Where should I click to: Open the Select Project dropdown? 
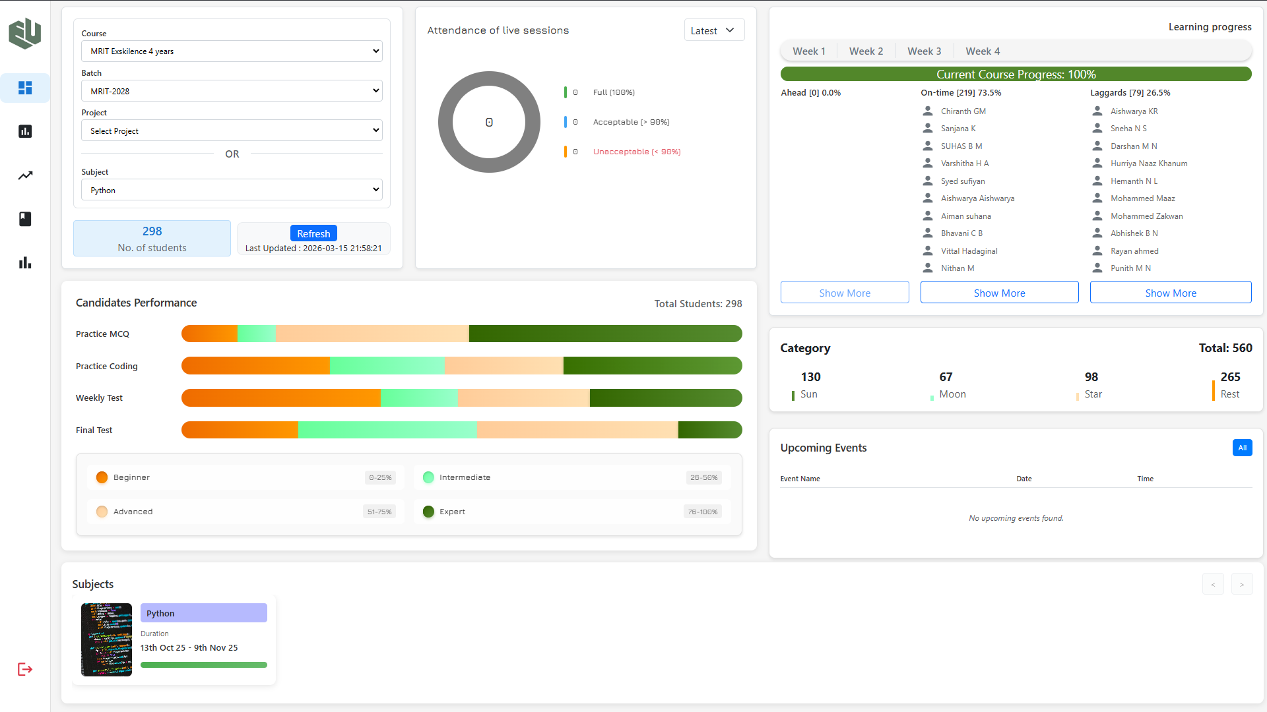pos(232,131)
